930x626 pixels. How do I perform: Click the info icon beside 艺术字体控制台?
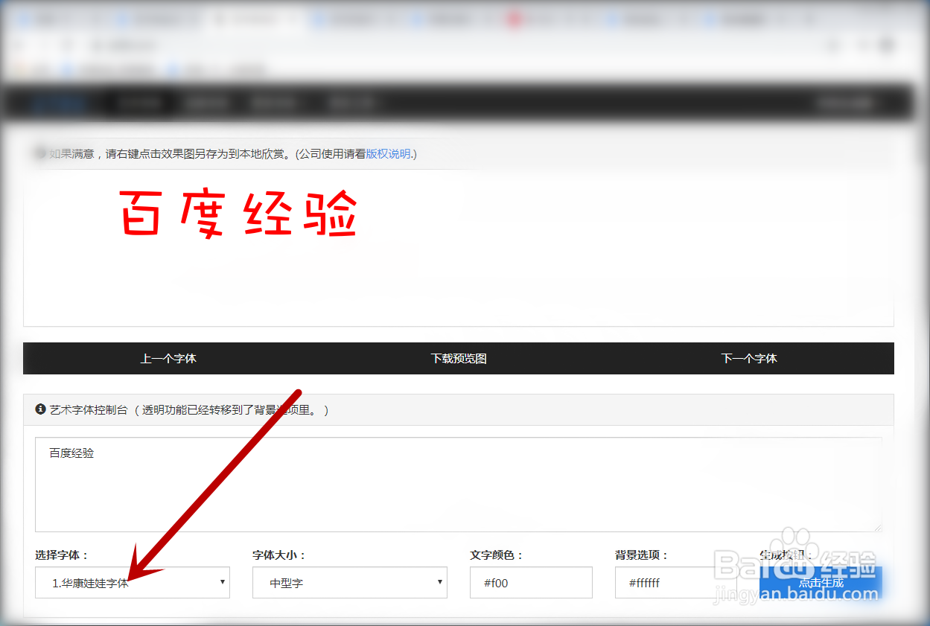tap(40, 409)
